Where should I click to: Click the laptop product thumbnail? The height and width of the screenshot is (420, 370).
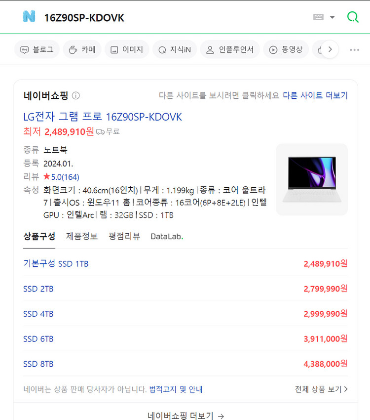(312, 179)
